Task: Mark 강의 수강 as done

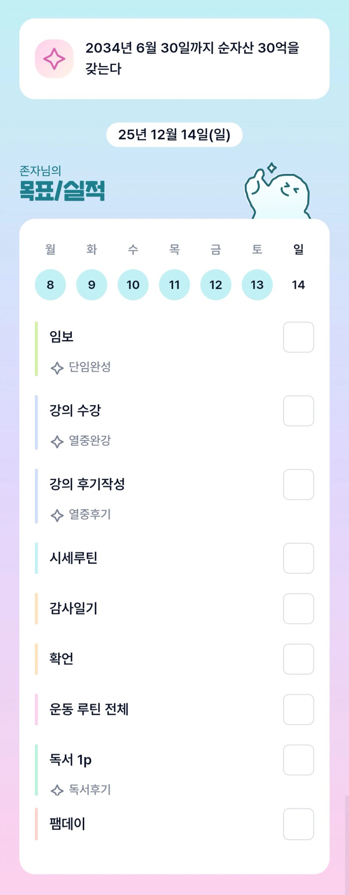Action: pyautogui.click(x=298, y=411)
